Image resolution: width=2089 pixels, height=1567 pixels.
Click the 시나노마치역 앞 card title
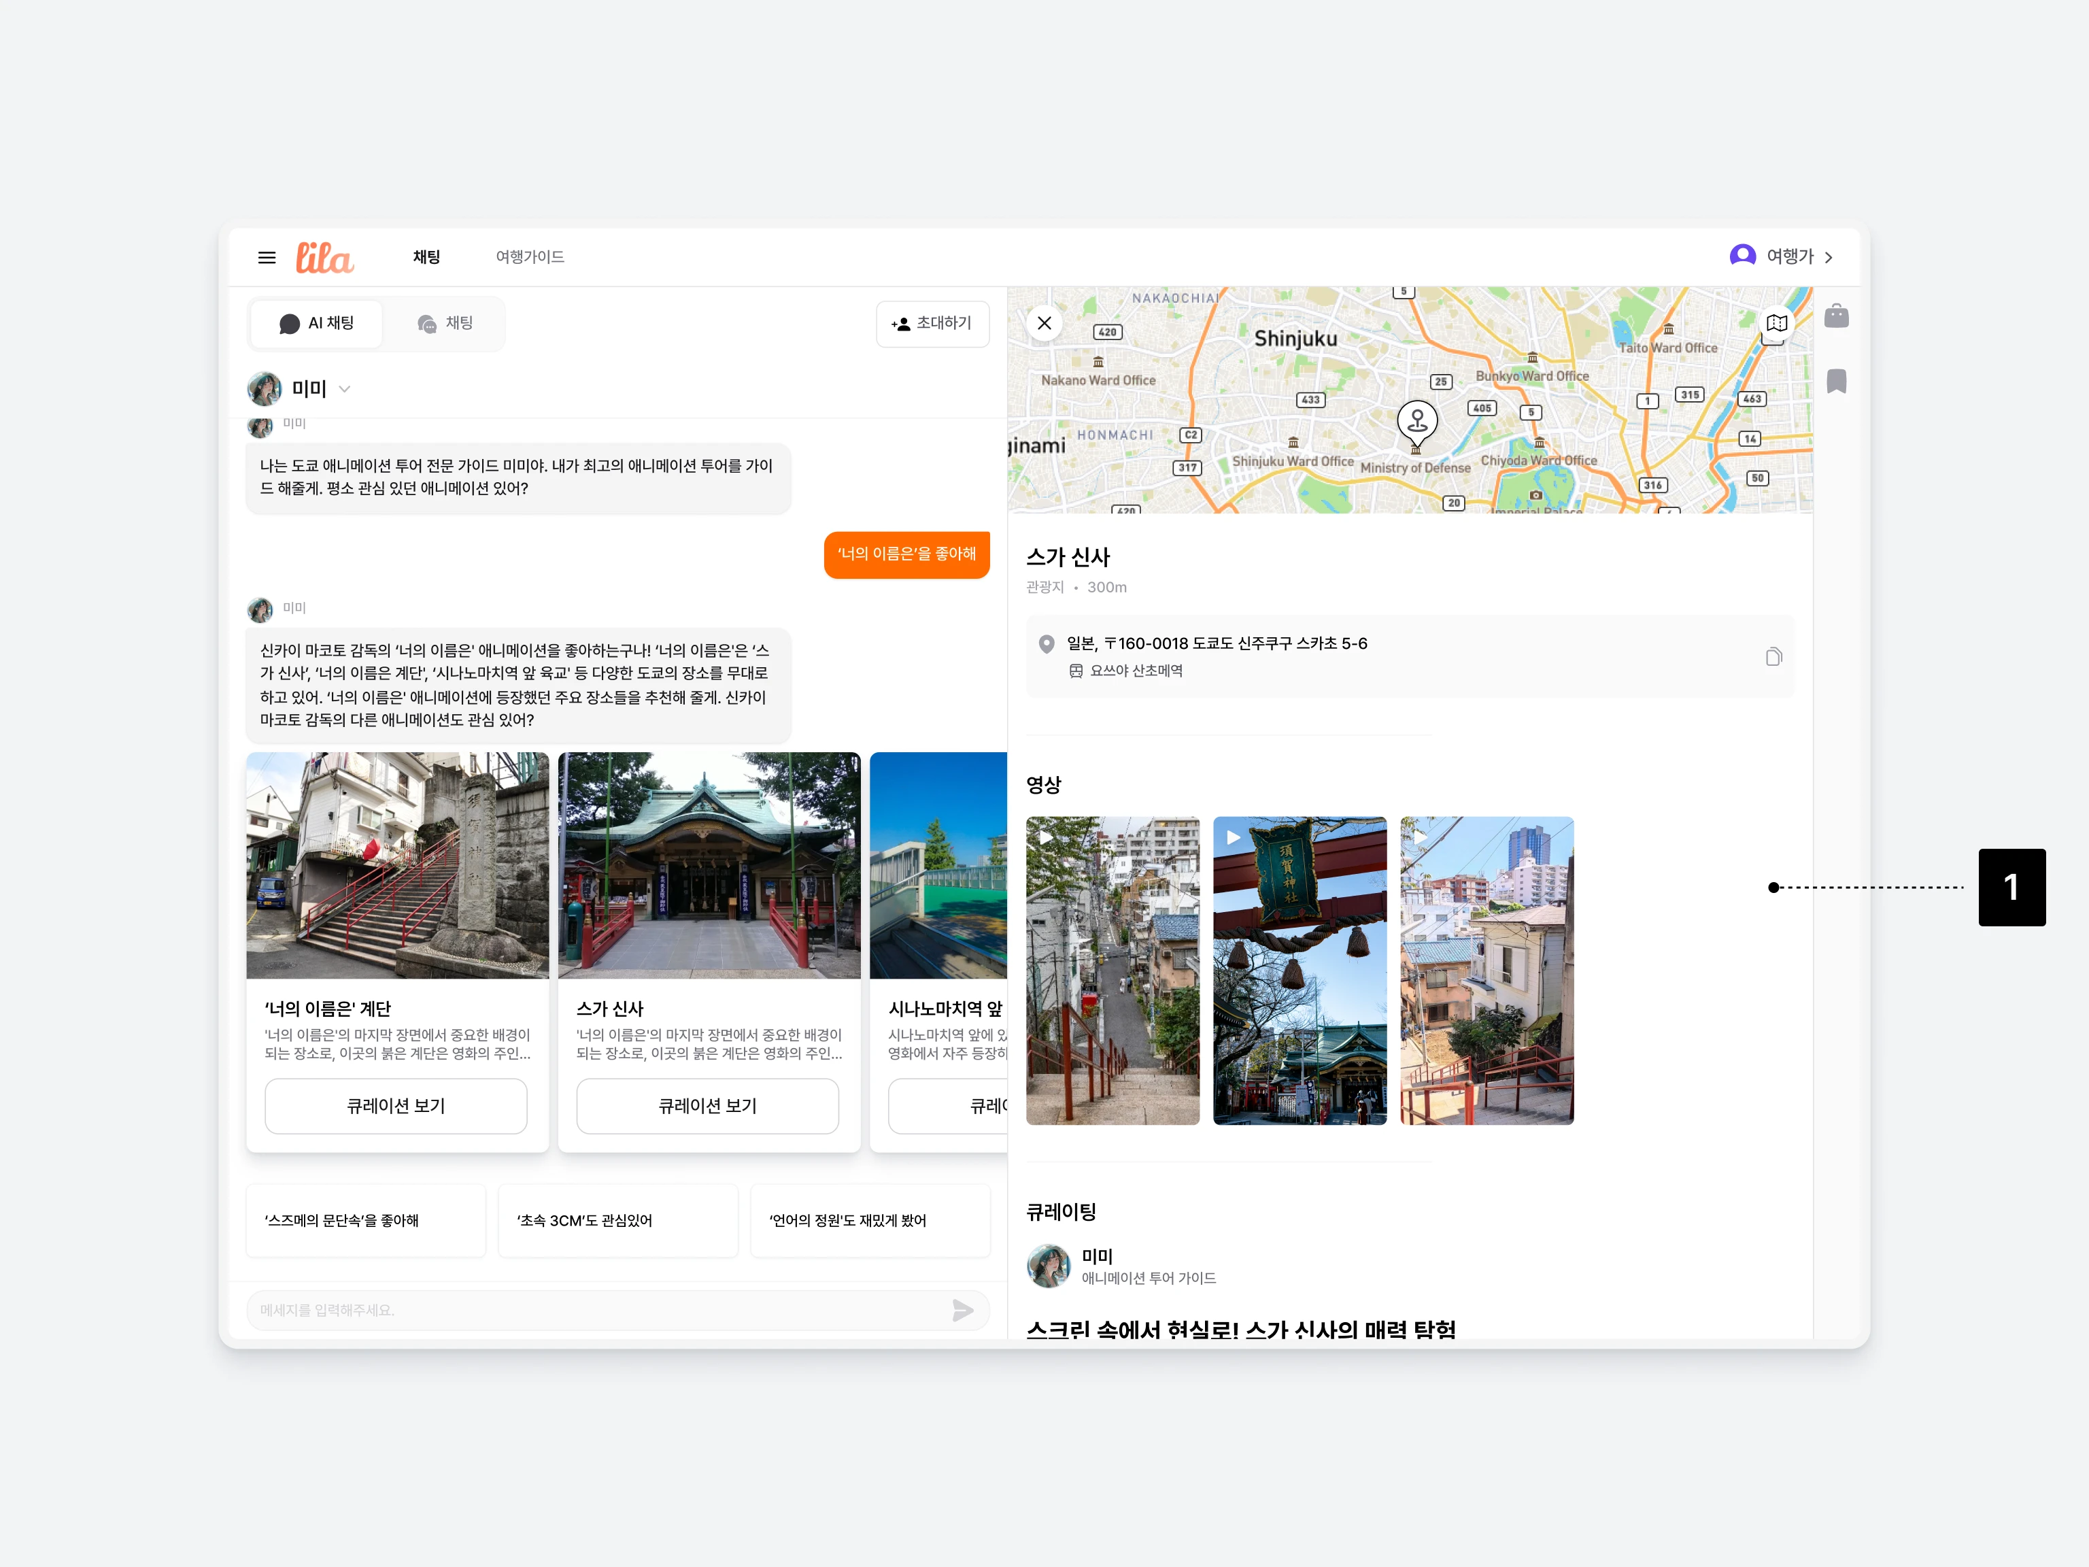pos(947,1009)
